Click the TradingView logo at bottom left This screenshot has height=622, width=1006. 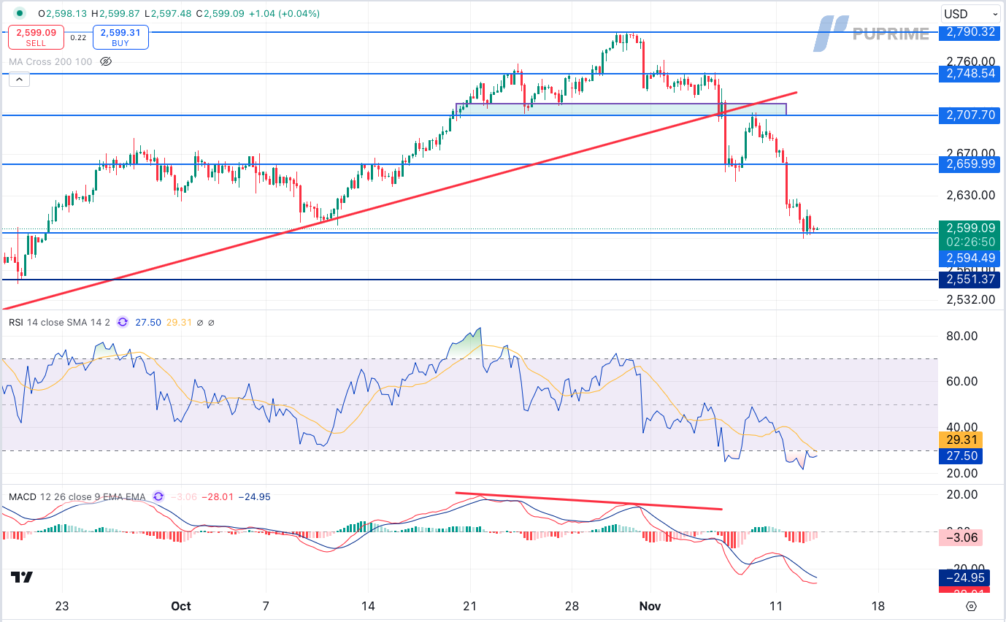(22, 577)
